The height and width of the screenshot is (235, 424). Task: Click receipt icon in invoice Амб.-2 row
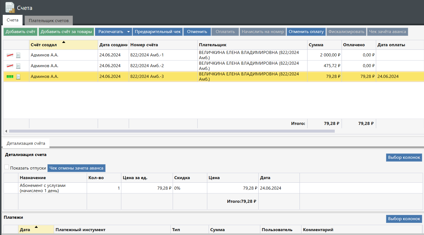18,66
